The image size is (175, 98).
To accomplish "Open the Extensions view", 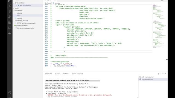I will coord(10,22).
